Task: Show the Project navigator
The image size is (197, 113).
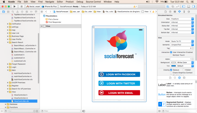Action: 4,12
